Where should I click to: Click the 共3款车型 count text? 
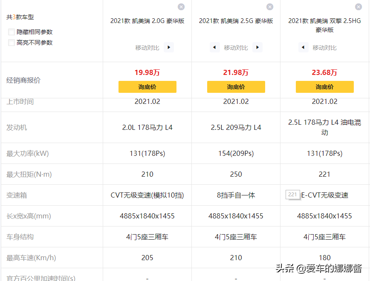pos(20,17)
